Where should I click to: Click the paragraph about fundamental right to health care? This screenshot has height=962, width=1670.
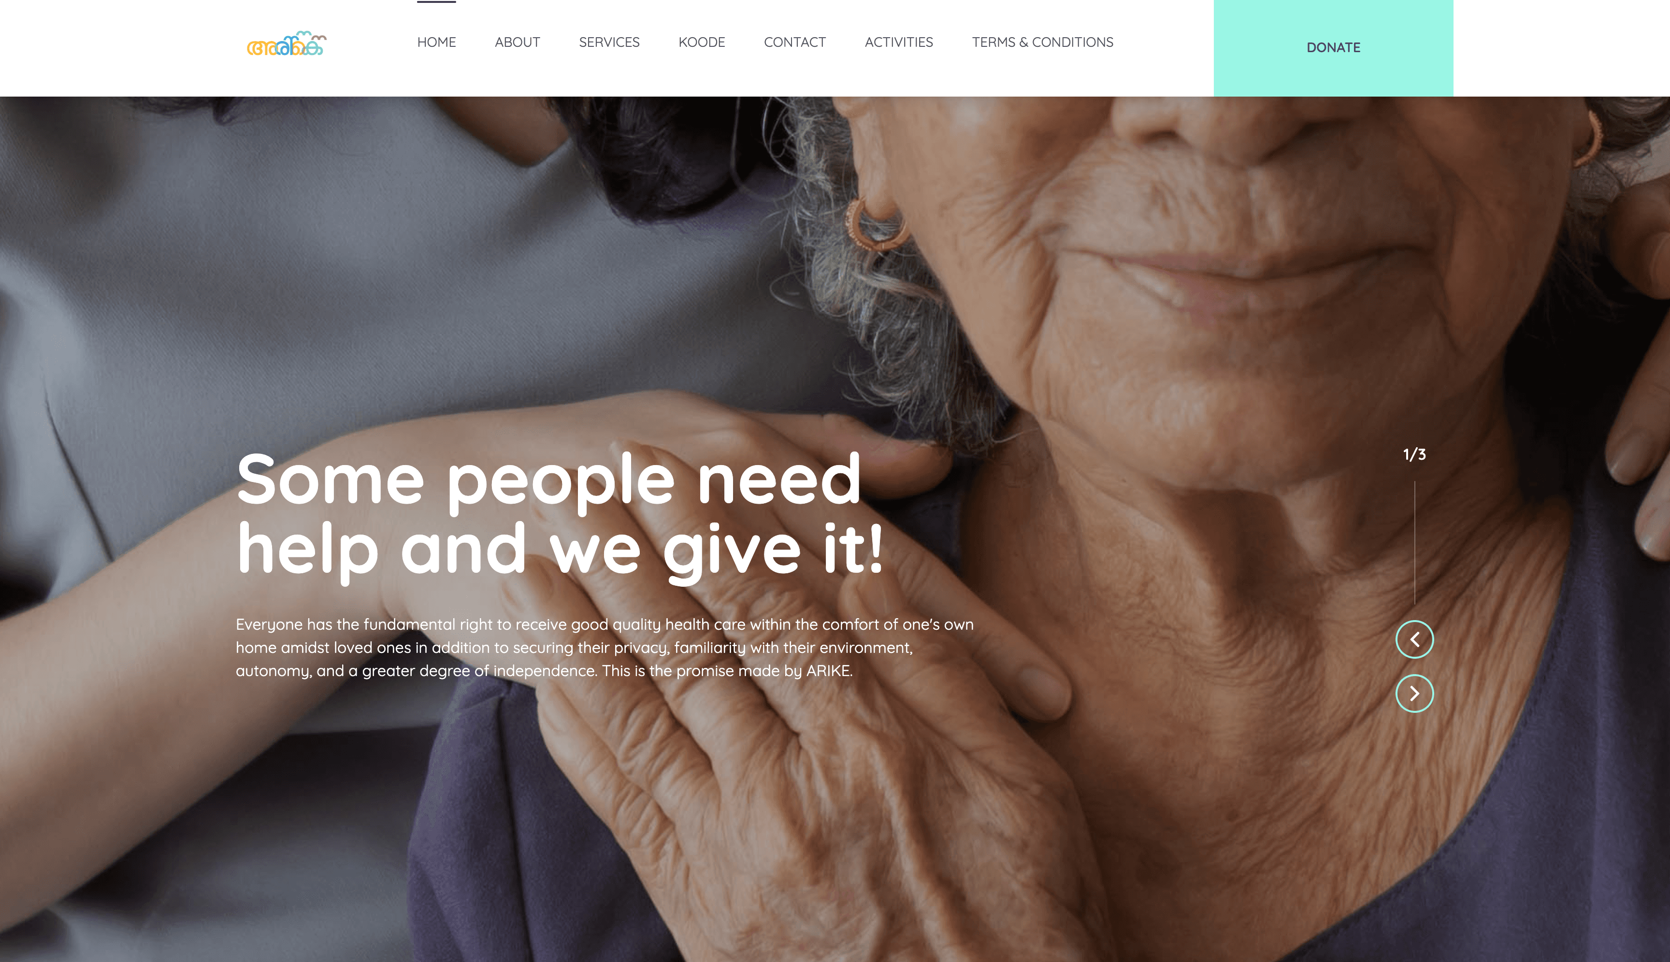point(605,648)
